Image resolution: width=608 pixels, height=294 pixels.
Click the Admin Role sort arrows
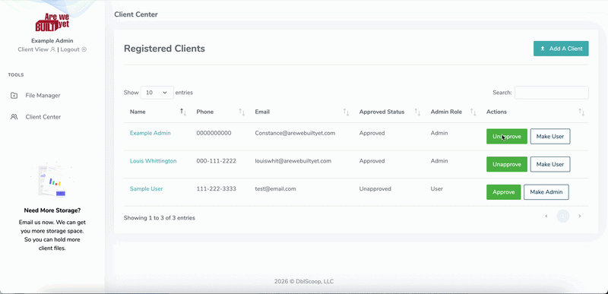point(473,112)
